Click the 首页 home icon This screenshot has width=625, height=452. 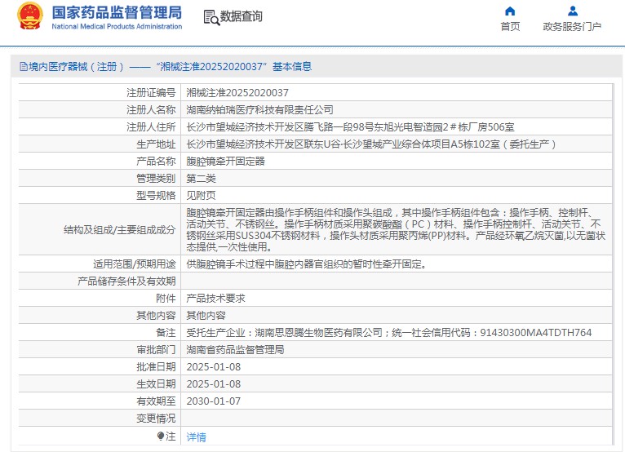click(x=510, y=11)
